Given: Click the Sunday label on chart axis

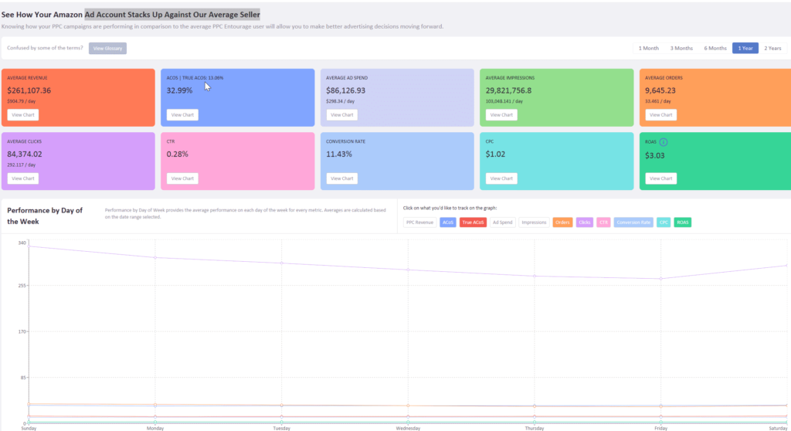Looking at the screenshot, I should tap(29, 428).
